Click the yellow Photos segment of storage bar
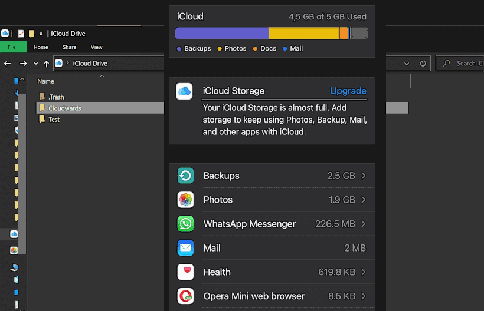 tap(304, 33)
